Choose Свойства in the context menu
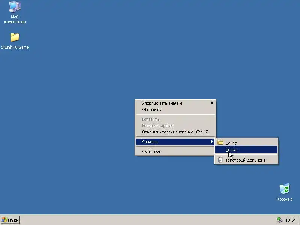Viewport: 300px width, 225px height. (x=175, y=151)
